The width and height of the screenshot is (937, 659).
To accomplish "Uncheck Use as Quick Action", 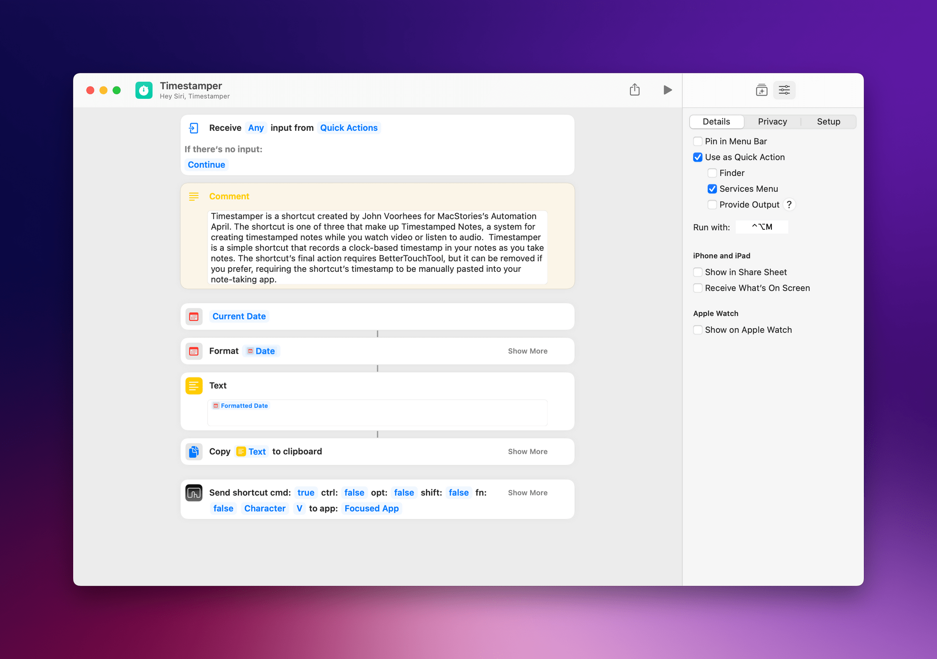I will (698, 157).
